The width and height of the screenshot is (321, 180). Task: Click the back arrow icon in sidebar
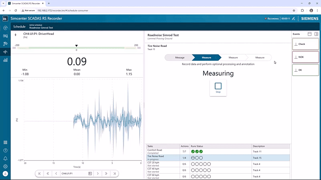[x=5, y=28]
